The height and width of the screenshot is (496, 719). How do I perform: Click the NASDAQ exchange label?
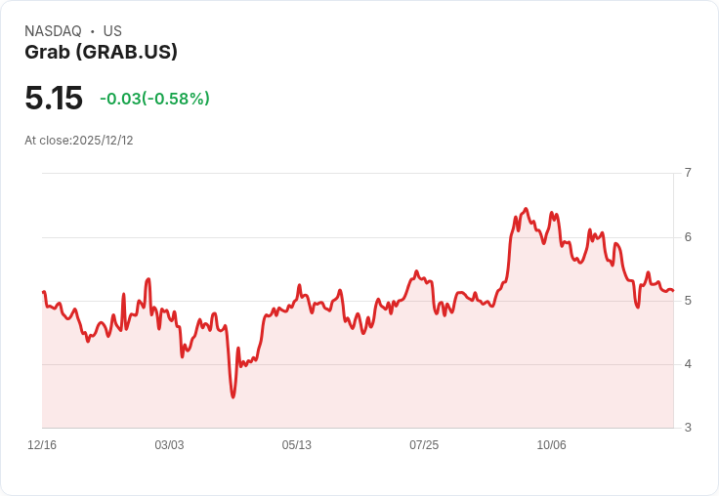(x=53, y=31)
